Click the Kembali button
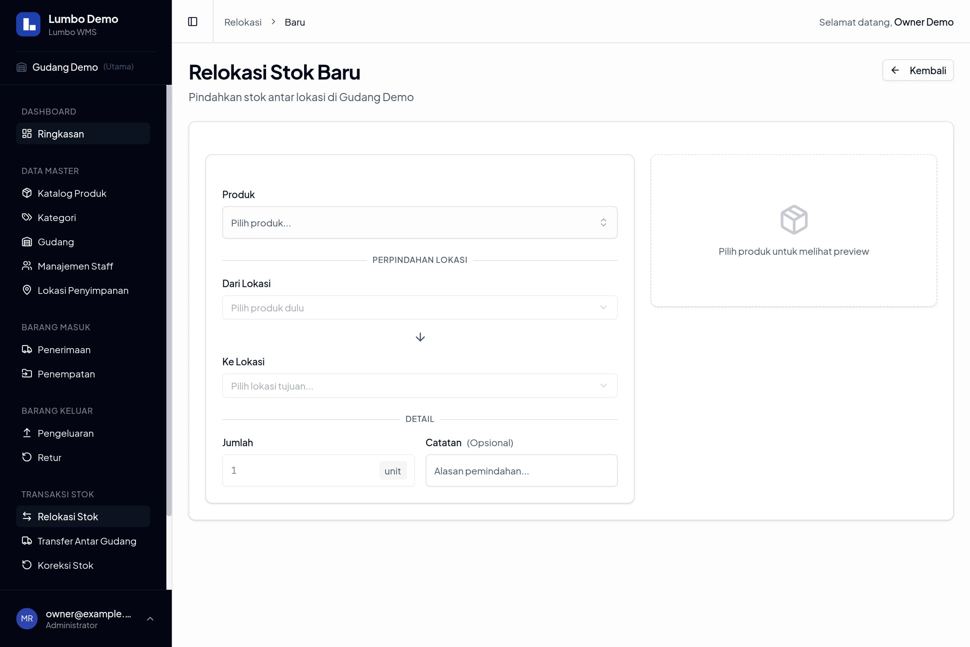This screenshot has height=647, width=970. tap(917, 70)
